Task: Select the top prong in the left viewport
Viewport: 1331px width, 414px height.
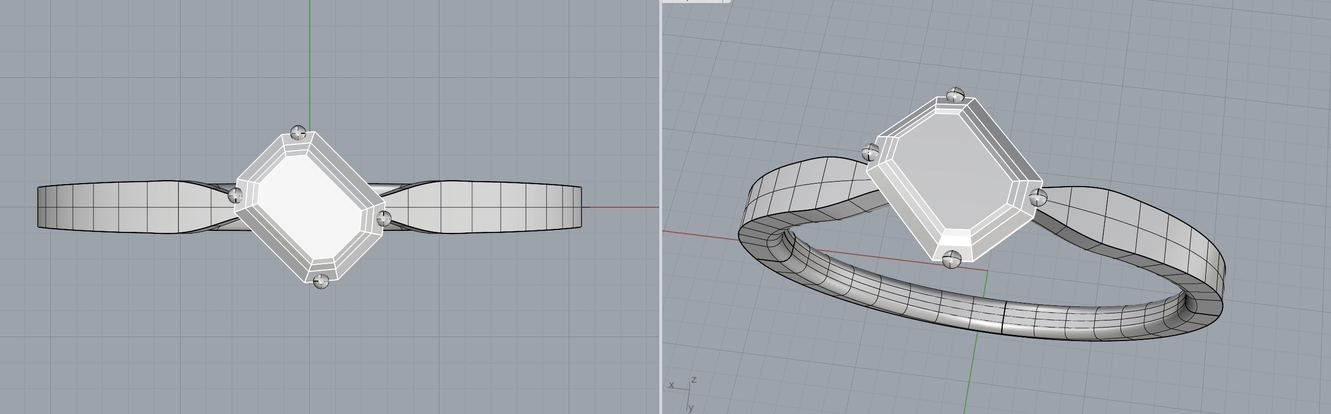Action: 298,133
